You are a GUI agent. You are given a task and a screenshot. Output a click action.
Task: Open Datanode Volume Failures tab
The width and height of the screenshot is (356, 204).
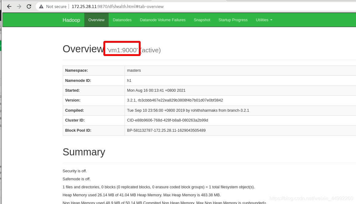[162, 20]
